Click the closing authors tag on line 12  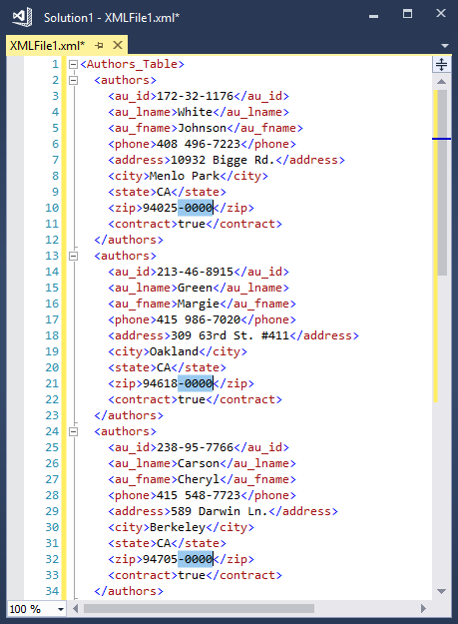(x=129, y=240)
